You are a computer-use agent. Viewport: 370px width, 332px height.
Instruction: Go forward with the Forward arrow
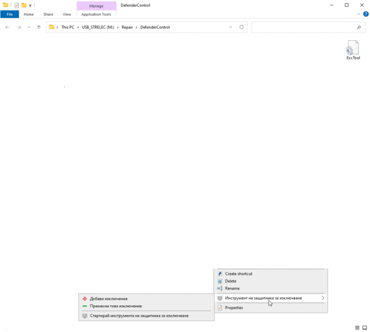pyautogui.click(x=19, y=27)
